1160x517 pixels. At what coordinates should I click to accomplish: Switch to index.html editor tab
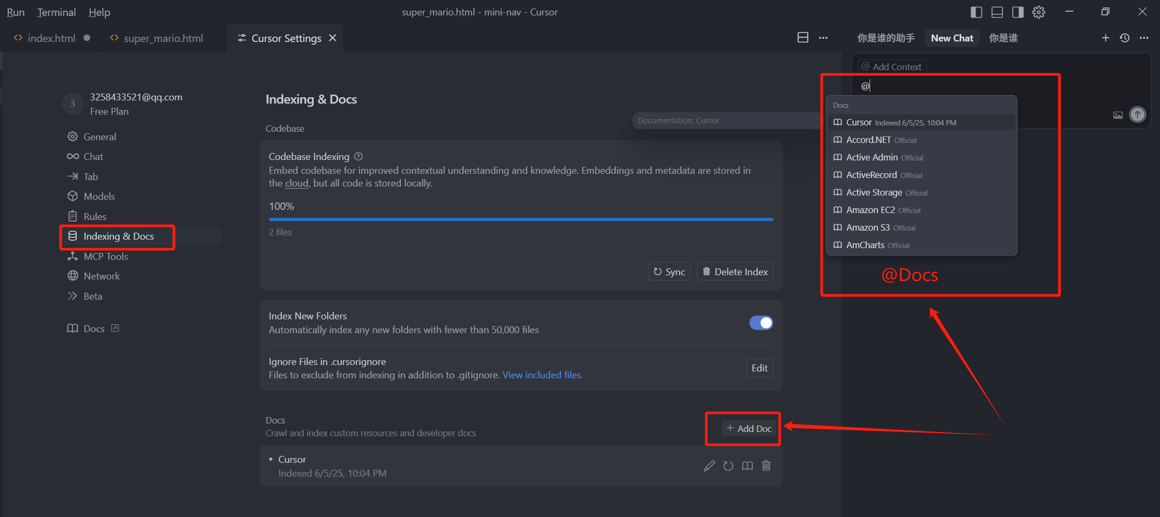51,38
